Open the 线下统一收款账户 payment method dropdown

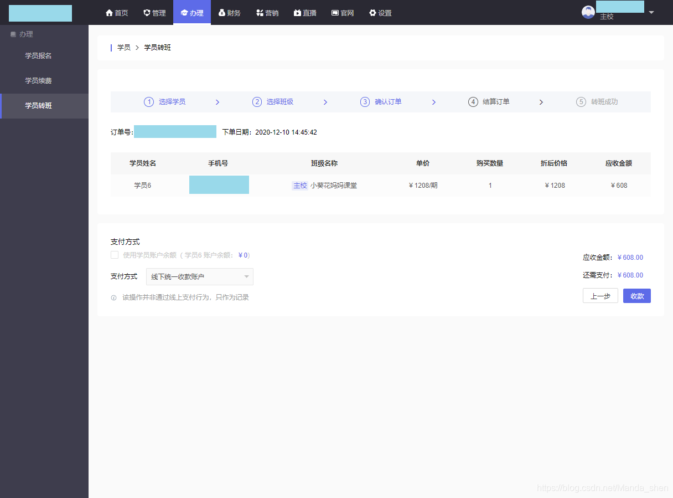coord(199,276)
